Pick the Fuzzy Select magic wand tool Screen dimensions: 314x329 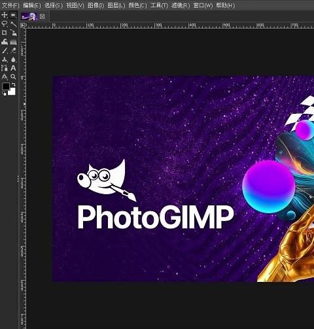pos(13,24)
